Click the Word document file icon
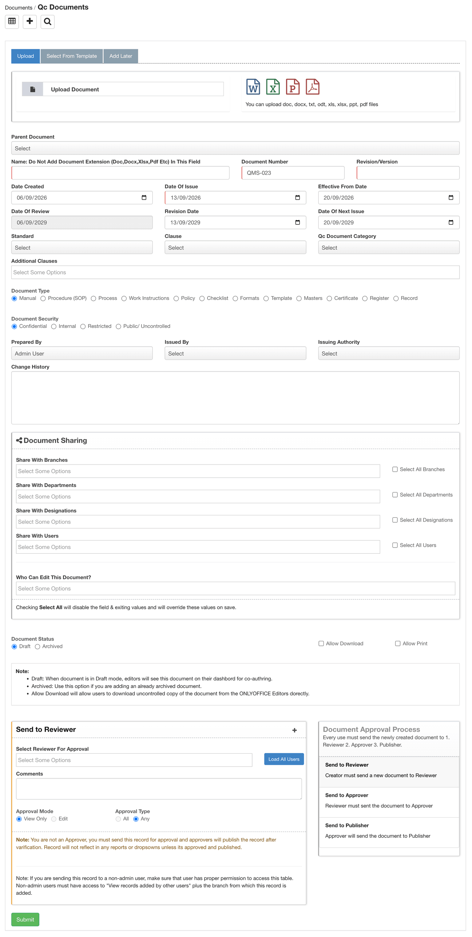The width and height of the screenshot is (472, 937). (253, 87)
